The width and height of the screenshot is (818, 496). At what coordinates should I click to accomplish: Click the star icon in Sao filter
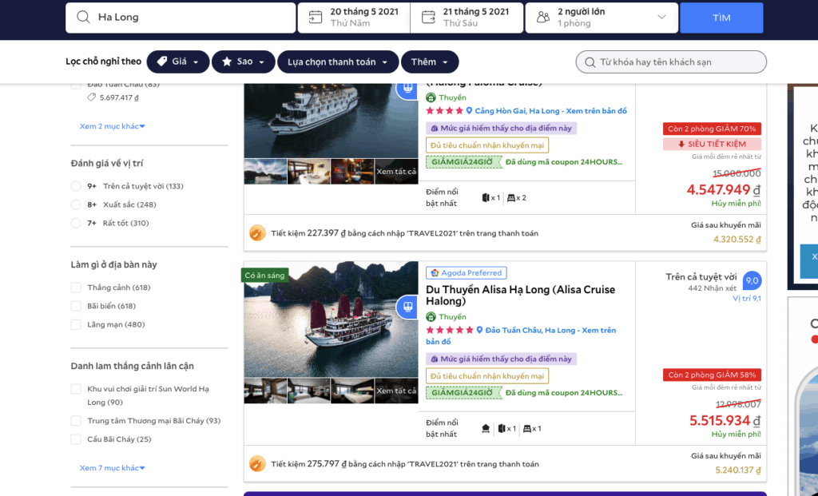point(227,62)
